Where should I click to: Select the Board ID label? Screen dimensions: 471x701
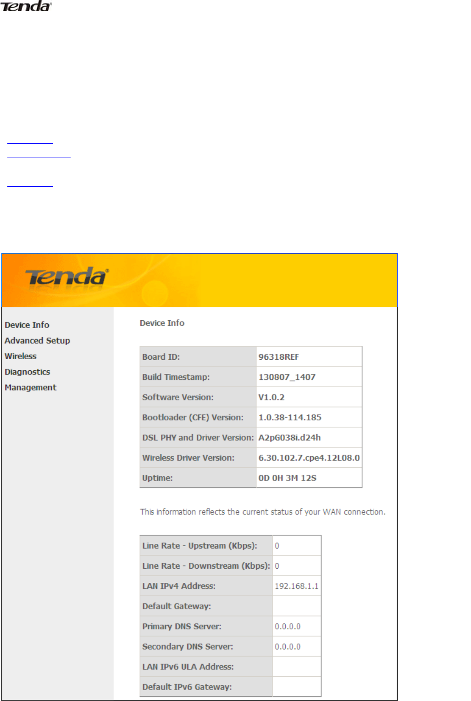(x=161, y=357)
